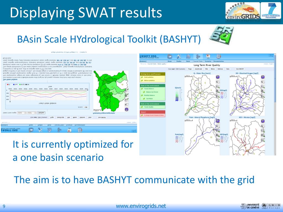This screenshot has width=283, height=212.
Task: Click globe icon on Dissolved Oxygen map
Action: pos(263,77)
